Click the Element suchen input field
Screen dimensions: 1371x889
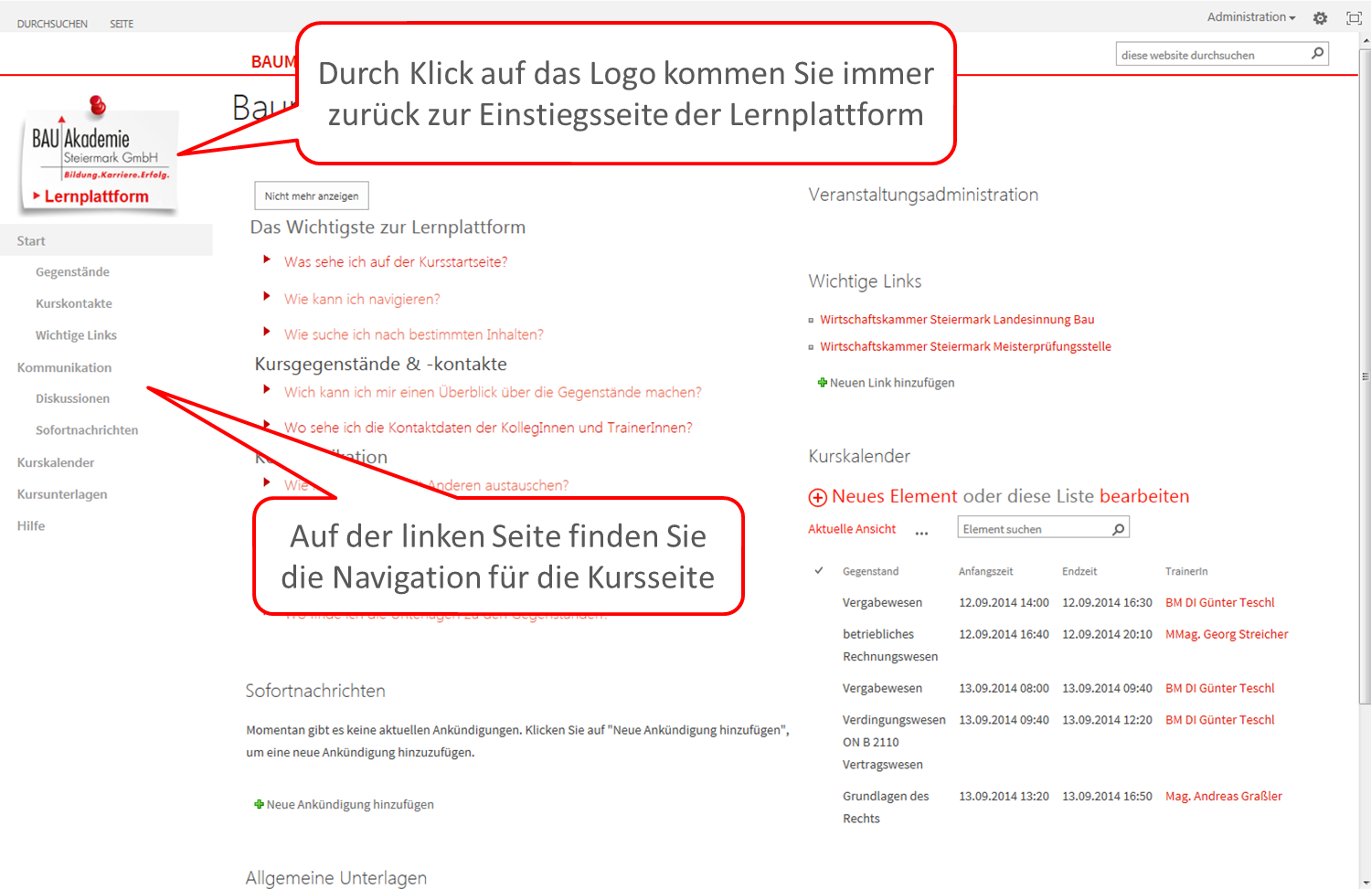(1034, 529)
